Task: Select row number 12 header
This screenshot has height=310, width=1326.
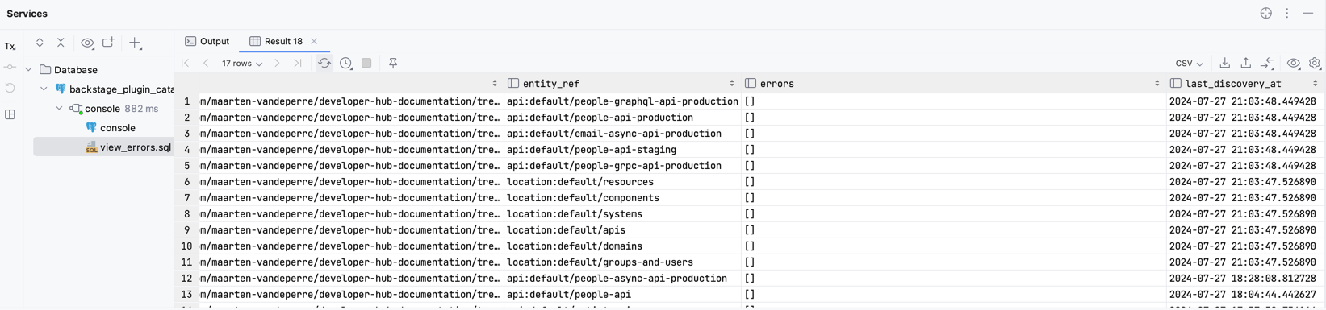Action: 186,279
